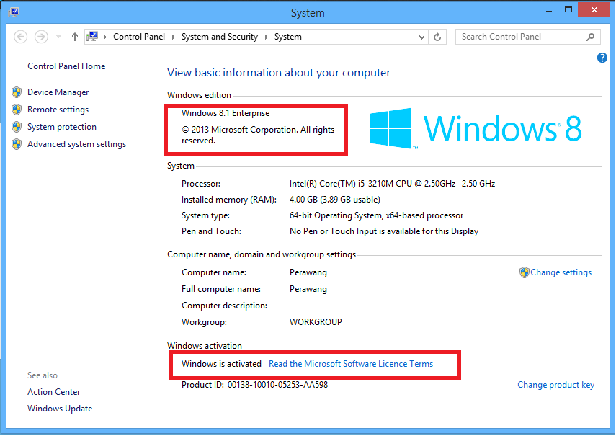Click the System window title bar icon
Image resolution: width=616 pixels, height=436 pixels.
(14, 12)
